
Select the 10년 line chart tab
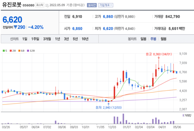point(85,39)
